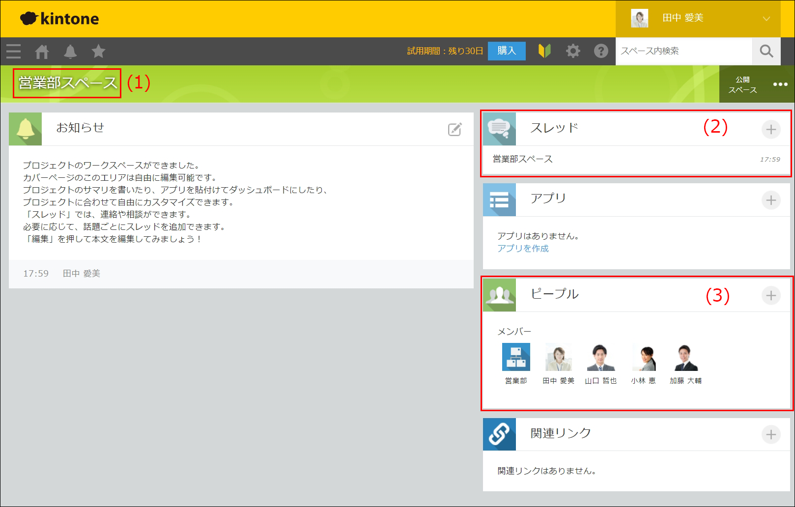Open the notifications bell in toolbar
The width and height of the screenshot is (795, 507).
(x=70, y=51)
